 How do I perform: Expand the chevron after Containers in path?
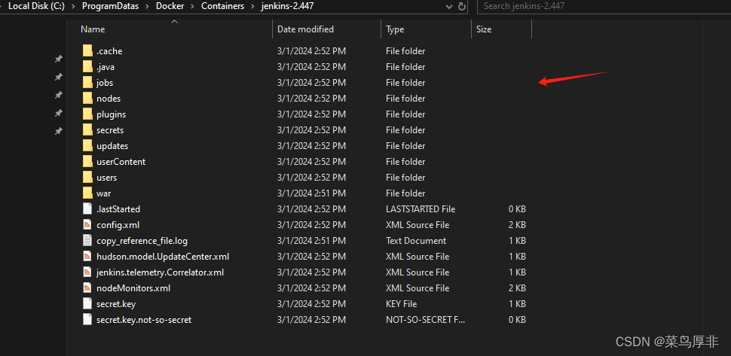click(252, 6)
